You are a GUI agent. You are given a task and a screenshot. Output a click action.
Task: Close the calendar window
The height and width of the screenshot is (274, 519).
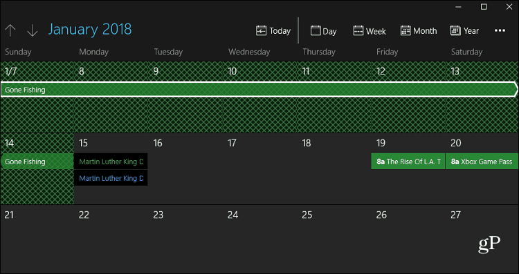pos(509,7)
